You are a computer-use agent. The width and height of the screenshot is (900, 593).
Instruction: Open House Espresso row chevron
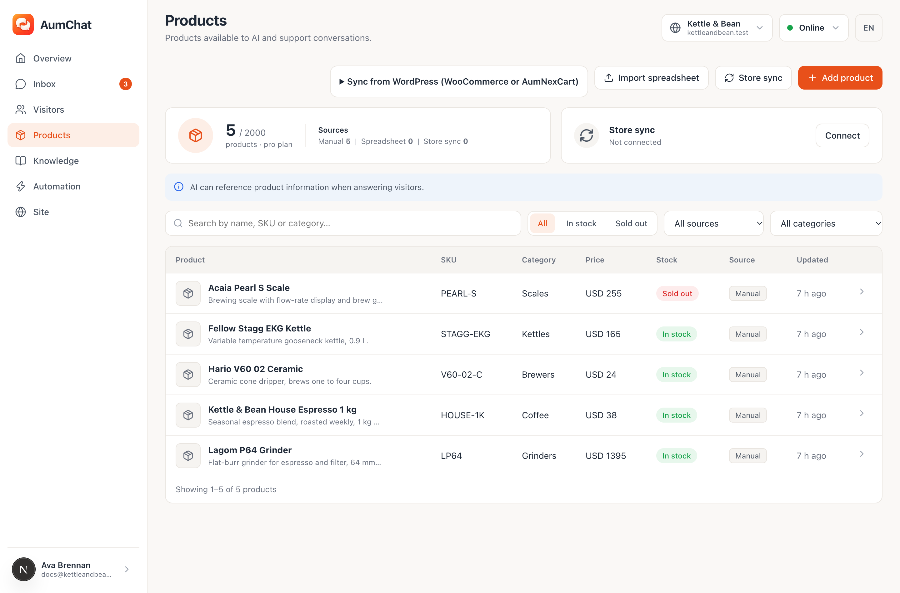pos(862,413)
